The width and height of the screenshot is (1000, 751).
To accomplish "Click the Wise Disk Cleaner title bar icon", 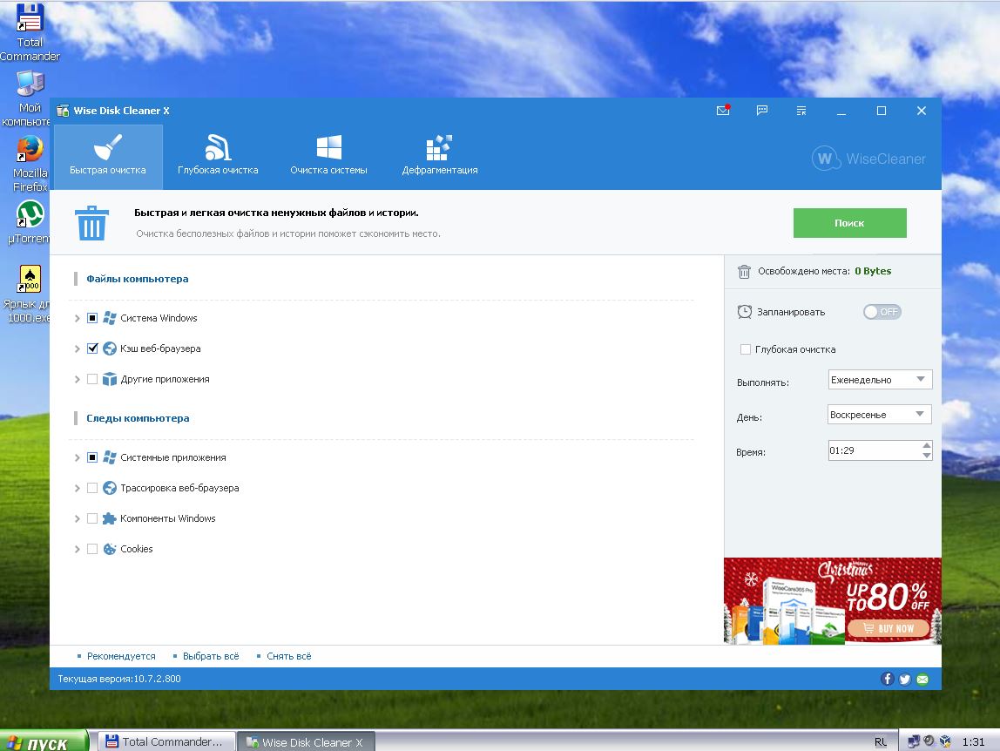I will pyautogui.click(x=63, y=111).
